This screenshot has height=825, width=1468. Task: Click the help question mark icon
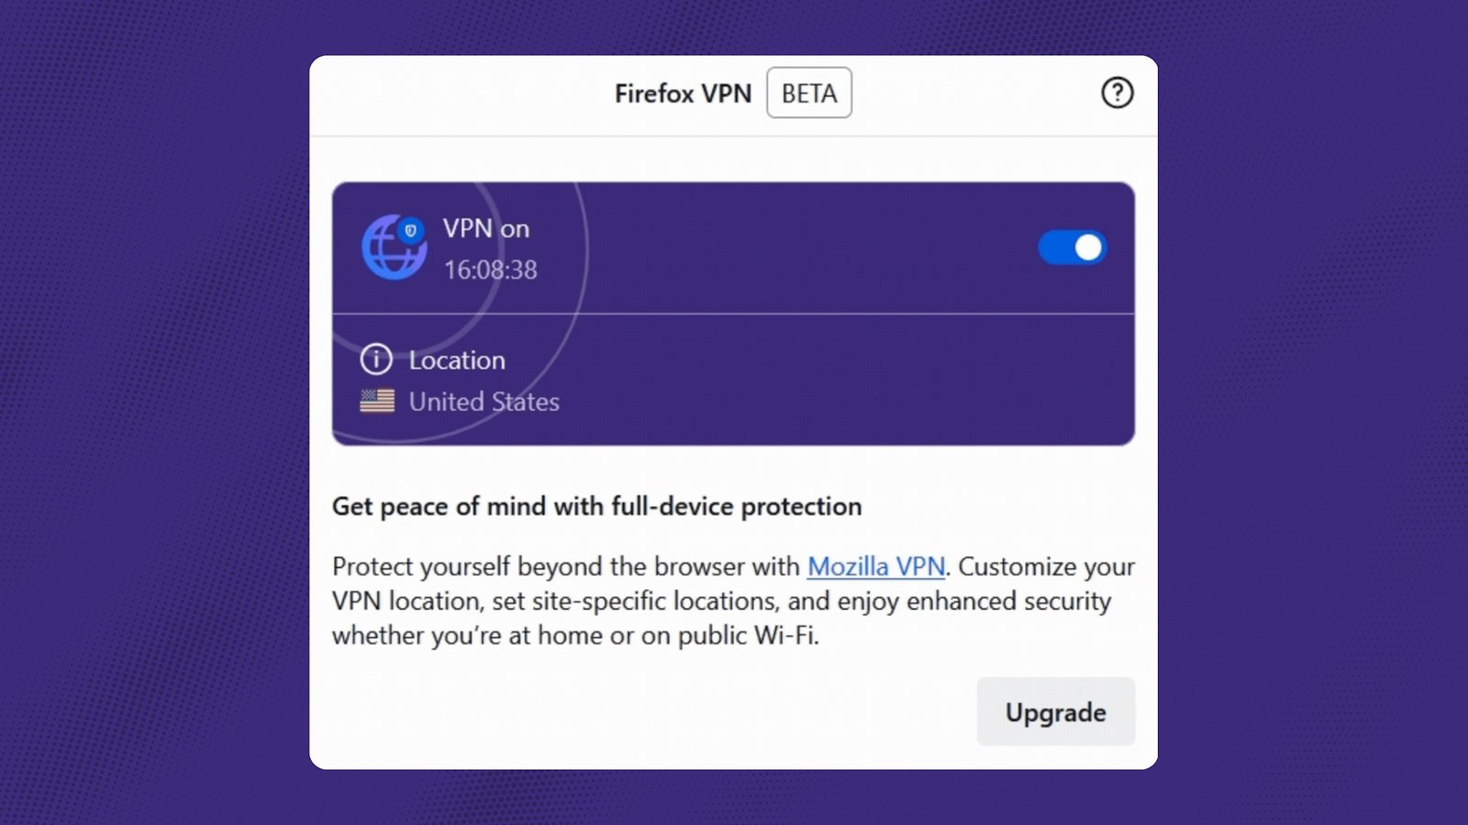pyautogui.click(x=1118, y=93)
